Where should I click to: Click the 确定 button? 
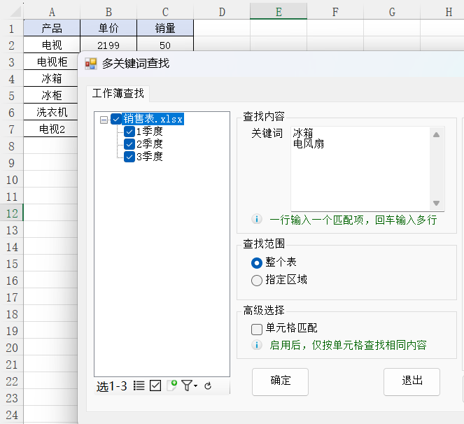pos(280,381)
